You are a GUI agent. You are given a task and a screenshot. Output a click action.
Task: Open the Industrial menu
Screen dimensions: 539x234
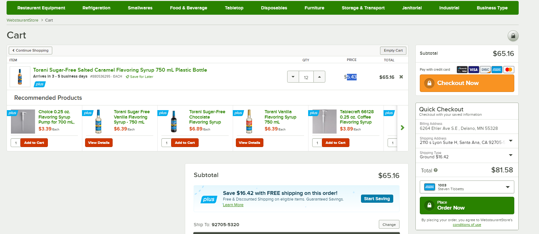(x=449, y=8)
